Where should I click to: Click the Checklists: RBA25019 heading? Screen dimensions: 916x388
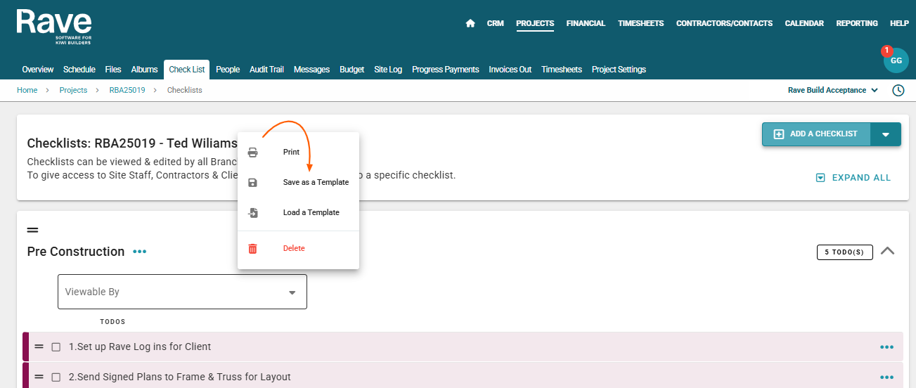tap(132, 143)
